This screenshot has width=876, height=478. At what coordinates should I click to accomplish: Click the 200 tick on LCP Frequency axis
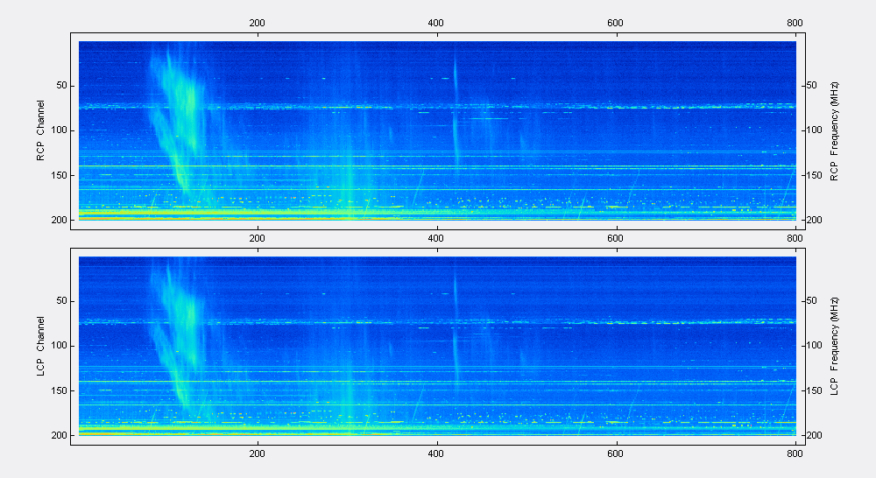(814, 435)
